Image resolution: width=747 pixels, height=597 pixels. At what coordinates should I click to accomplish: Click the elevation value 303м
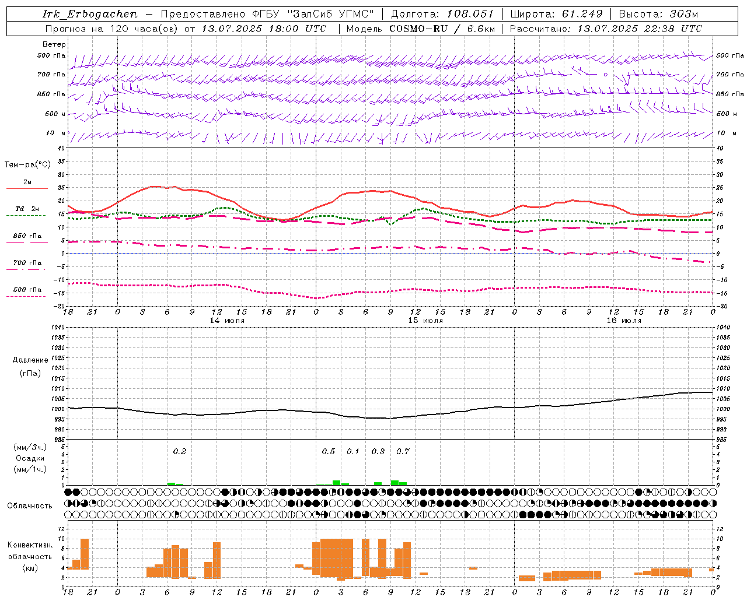(683, 14)
